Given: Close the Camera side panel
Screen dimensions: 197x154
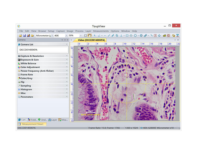Looking at the screenshot, I should pyautogui.click(x=68, y=40).
